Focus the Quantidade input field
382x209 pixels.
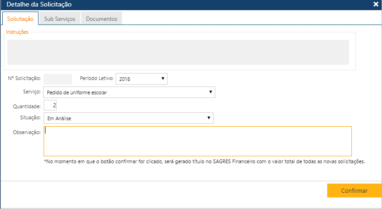(50, 105)
